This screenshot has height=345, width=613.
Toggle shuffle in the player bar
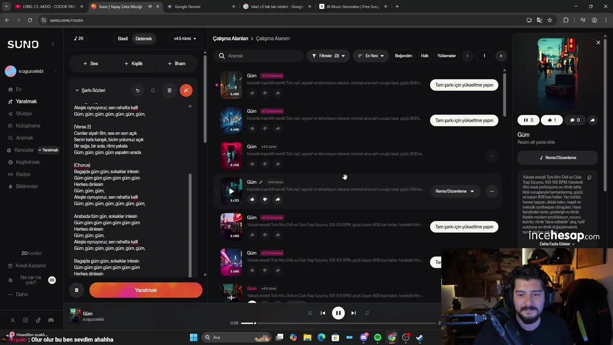click(x=309, y=313)
